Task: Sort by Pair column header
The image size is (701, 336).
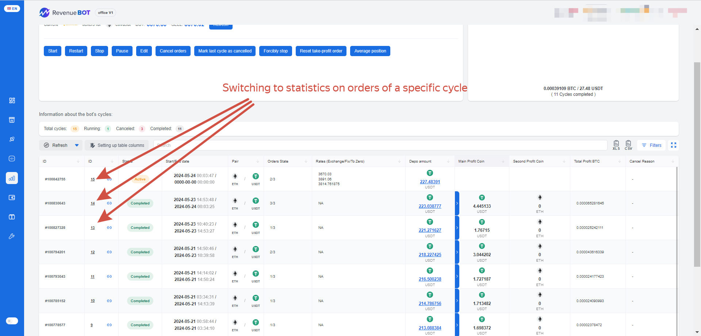Action: [245, 161]
